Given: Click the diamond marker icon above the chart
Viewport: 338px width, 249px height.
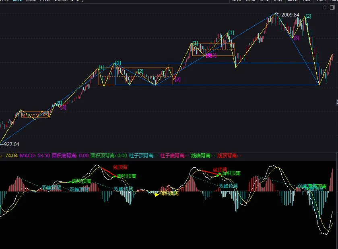Looking at the screenshot, I should tap(325, 8).
